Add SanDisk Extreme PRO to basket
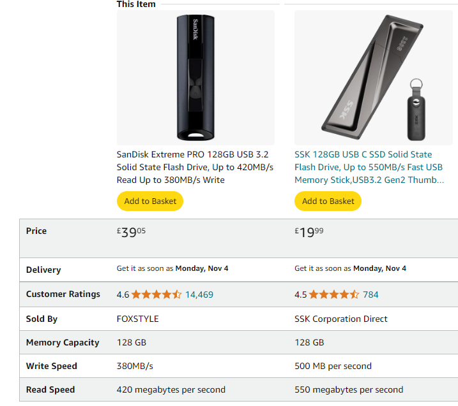Image resolution: width=458 pixels, height=406 pixels. (150, 201)
